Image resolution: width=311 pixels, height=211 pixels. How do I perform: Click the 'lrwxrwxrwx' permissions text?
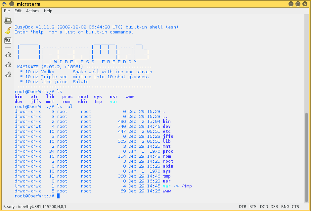point(28,186)
